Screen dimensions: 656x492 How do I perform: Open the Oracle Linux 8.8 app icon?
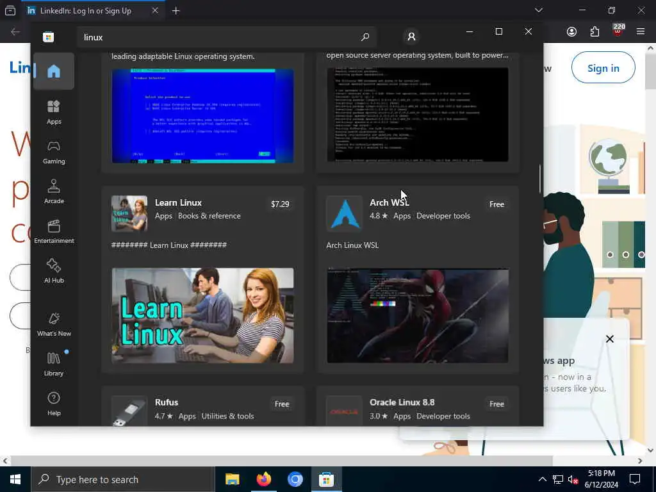coord(344,411)
